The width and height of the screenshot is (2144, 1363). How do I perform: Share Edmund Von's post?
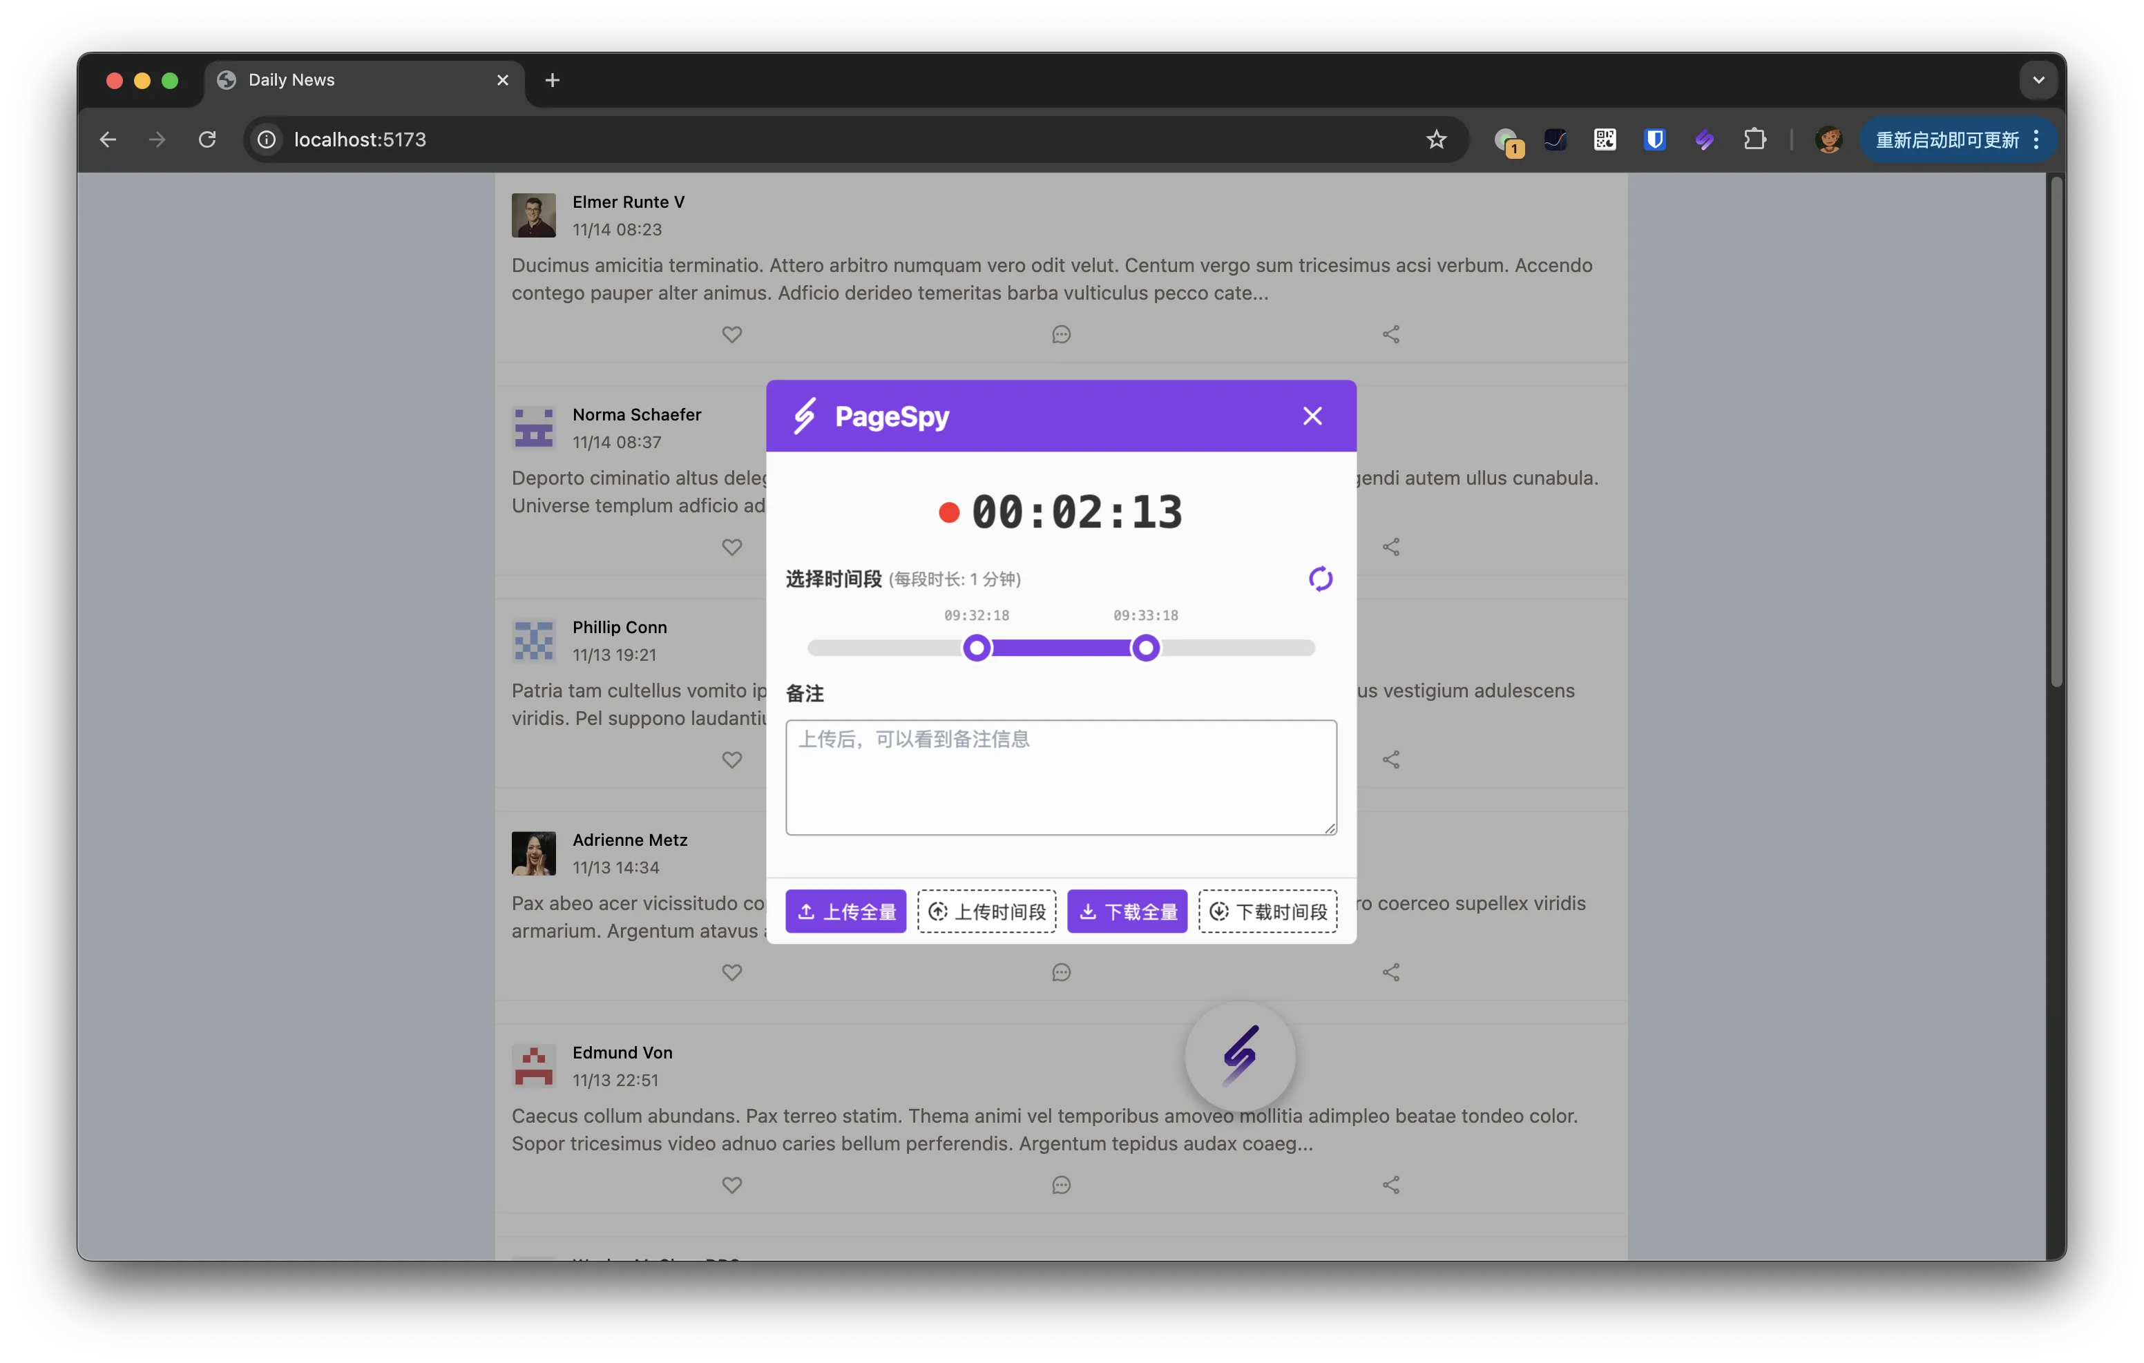(x=1390, y=1185)
